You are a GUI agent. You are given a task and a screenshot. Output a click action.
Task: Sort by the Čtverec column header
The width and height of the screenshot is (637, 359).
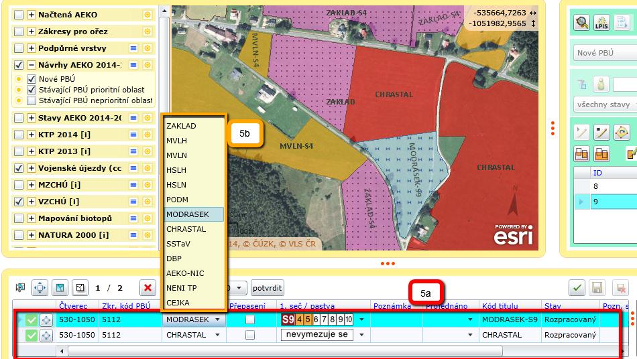coord(73,306)
